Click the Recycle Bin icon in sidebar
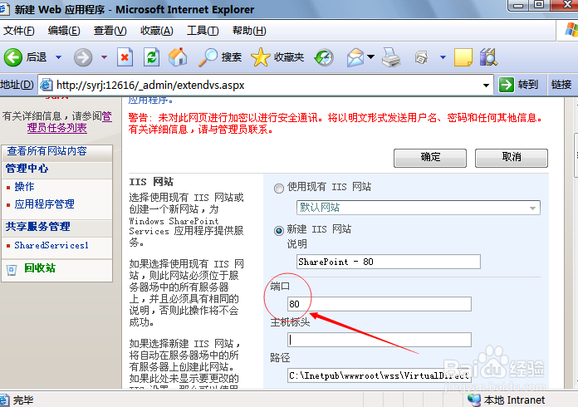 pos(12,270)
